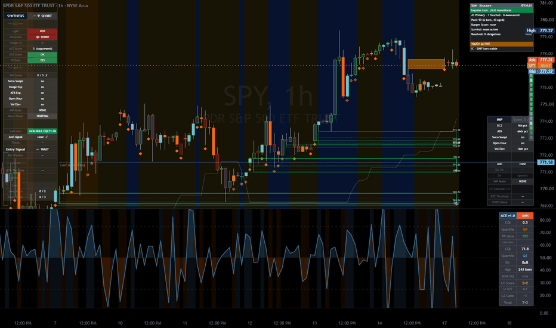Click the Survival: none active line

(485, 29)
